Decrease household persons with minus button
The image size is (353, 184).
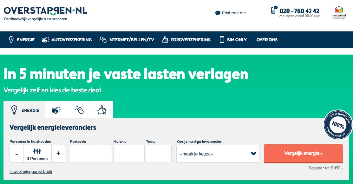coord(17,154)
